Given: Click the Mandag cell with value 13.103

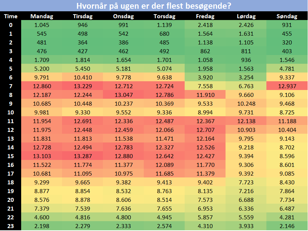Looking at the screenshot, I should [41, 156].
